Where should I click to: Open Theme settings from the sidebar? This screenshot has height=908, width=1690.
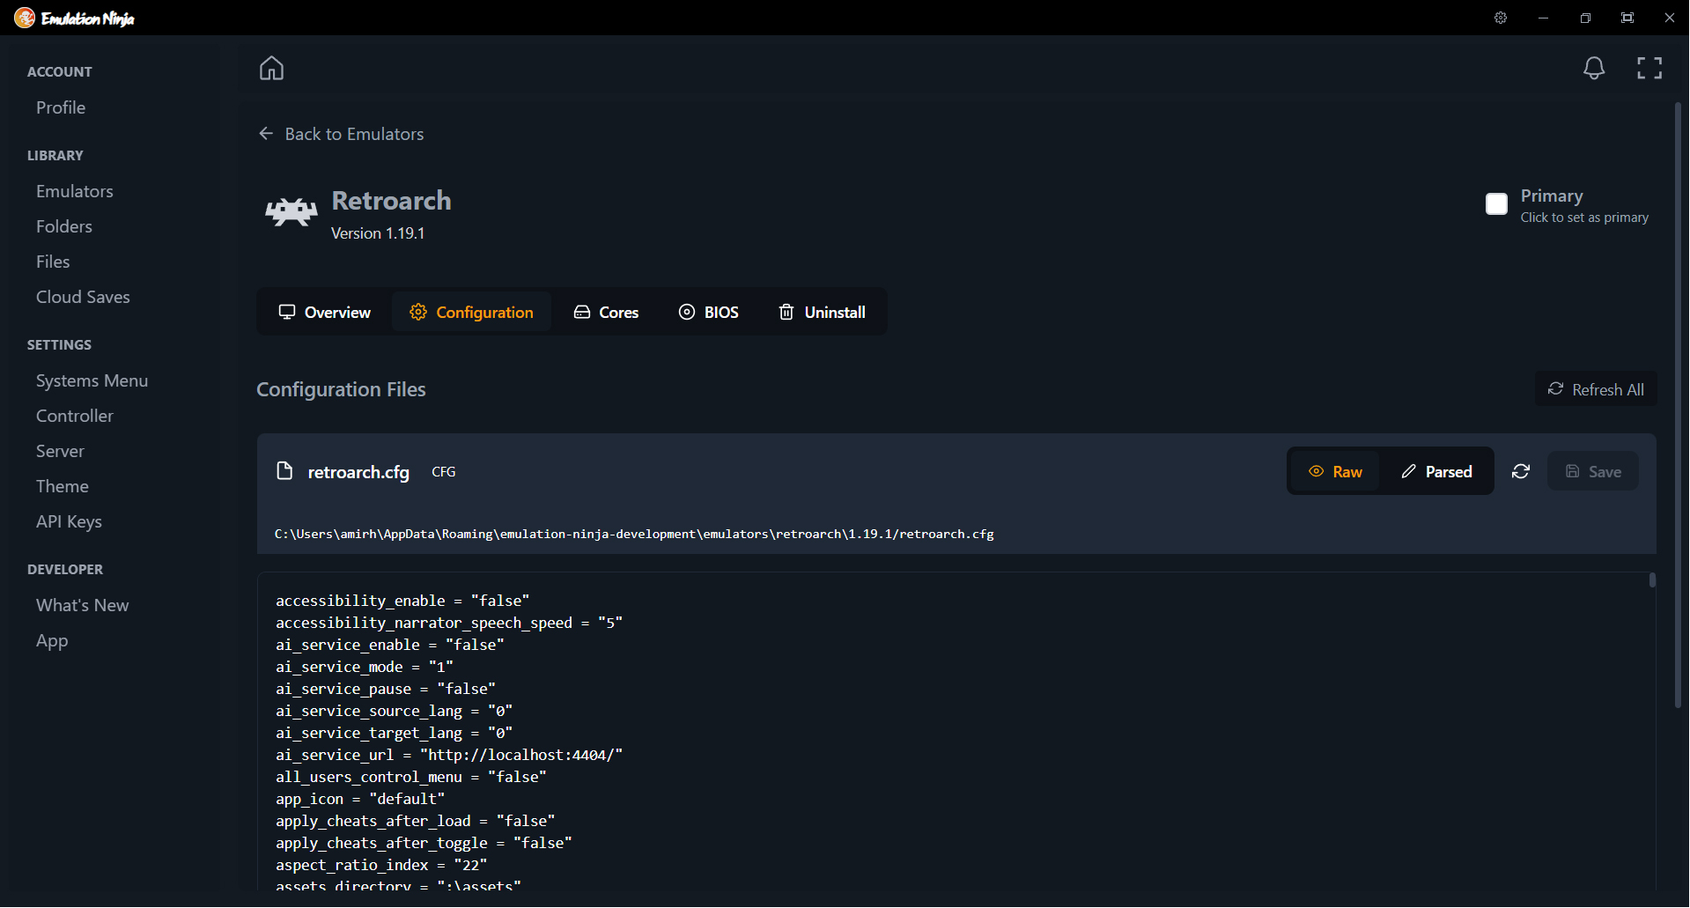tap(62, 485)
